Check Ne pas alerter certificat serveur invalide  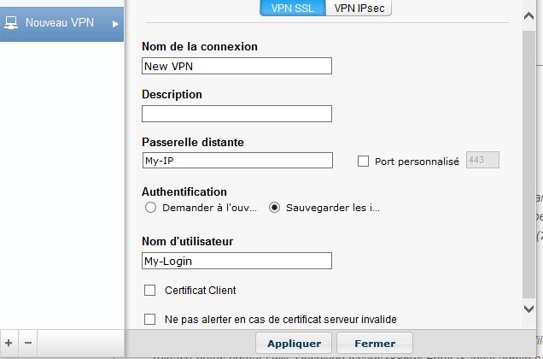click(150, 320)
